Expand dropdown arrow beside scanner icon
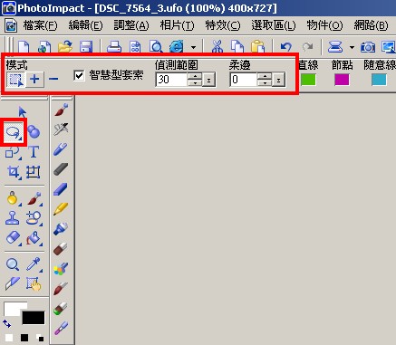This screenshot has height=345, width=396. click(352, 47)
